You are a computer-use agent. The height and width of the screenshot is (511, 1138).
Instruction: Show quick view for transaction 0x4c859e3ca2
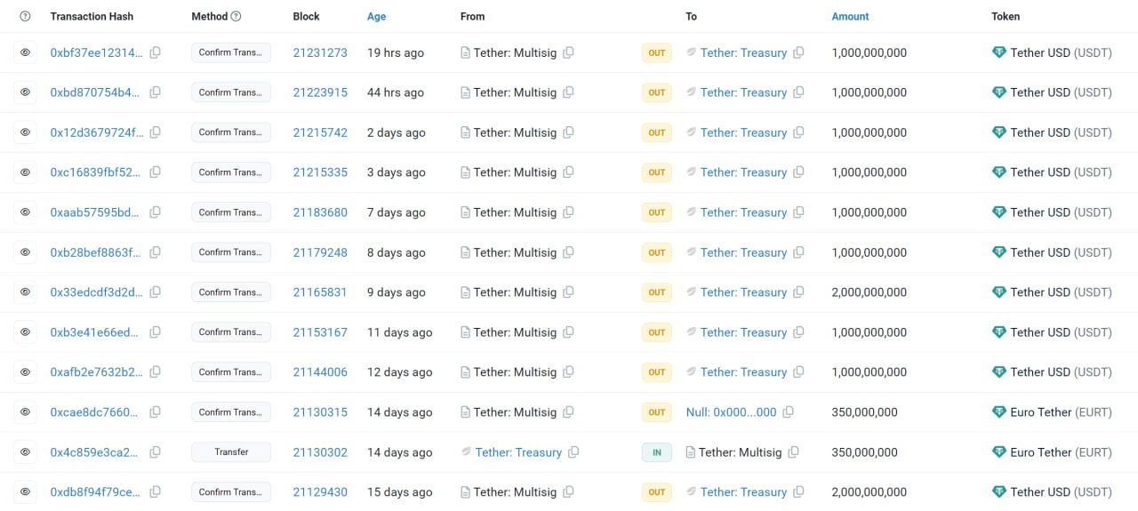(25, 452)
